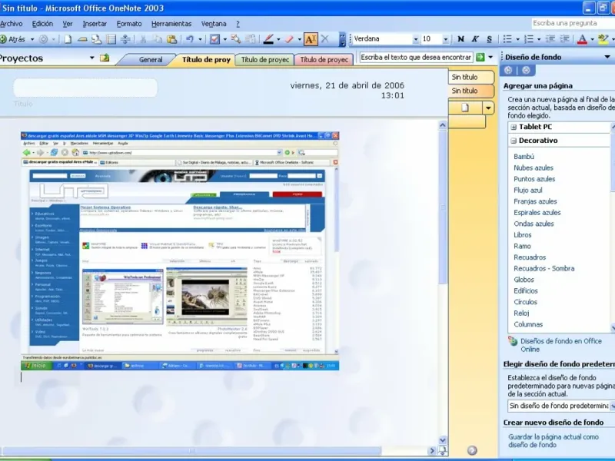Click the page title input box
615x461 pixels.
(x=85, y=88)
